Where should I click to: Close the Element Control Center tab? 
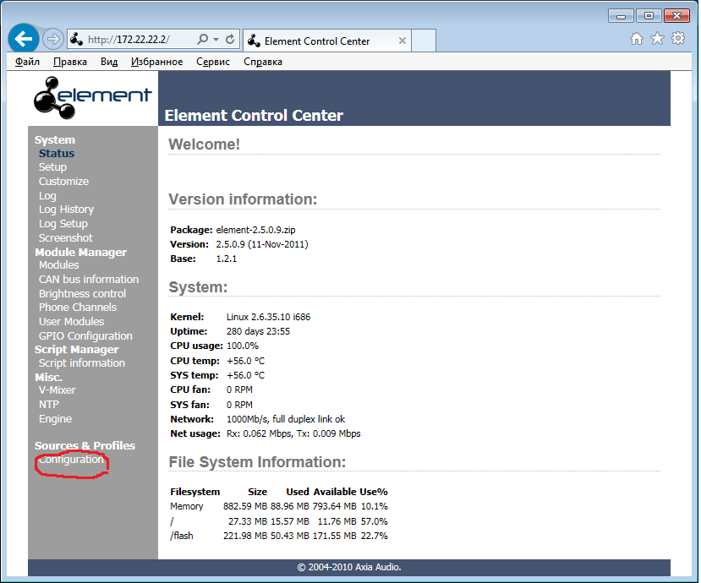(403, 41)
